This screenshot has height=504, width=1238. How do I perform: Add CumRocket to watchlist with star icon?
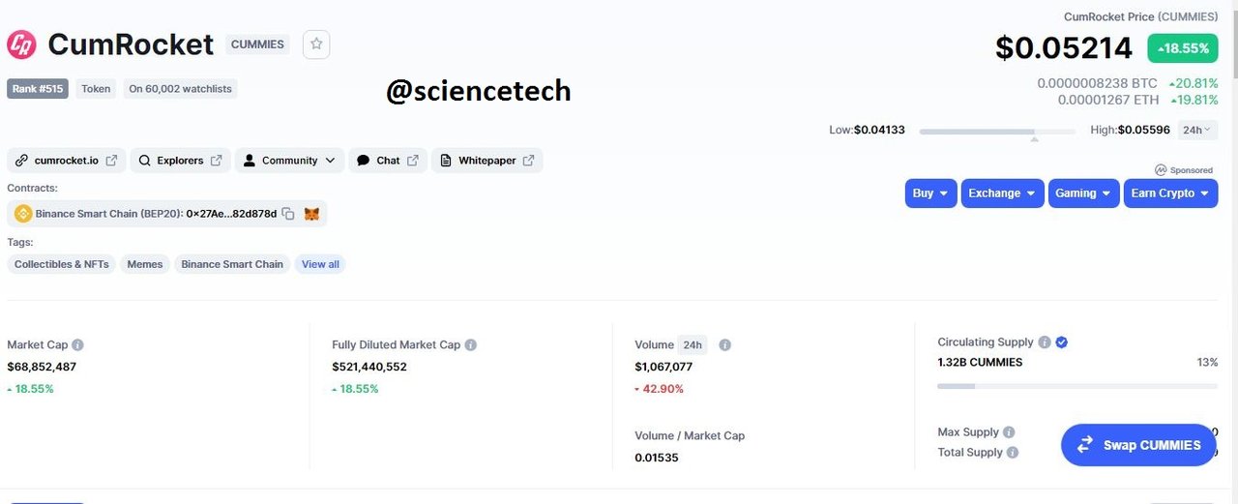coord(316,44)
